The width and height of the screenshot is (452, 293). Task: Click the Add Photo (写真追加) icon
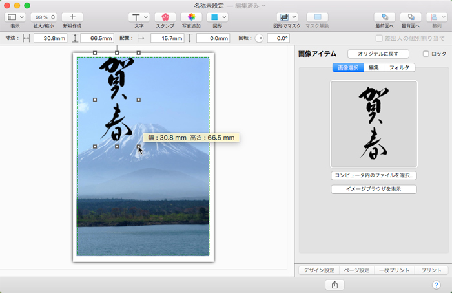(x=191, y=17)
